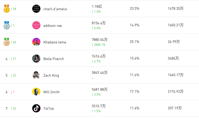Open charli d'amelio's Black Lives Matter avatar

(36, 9)
